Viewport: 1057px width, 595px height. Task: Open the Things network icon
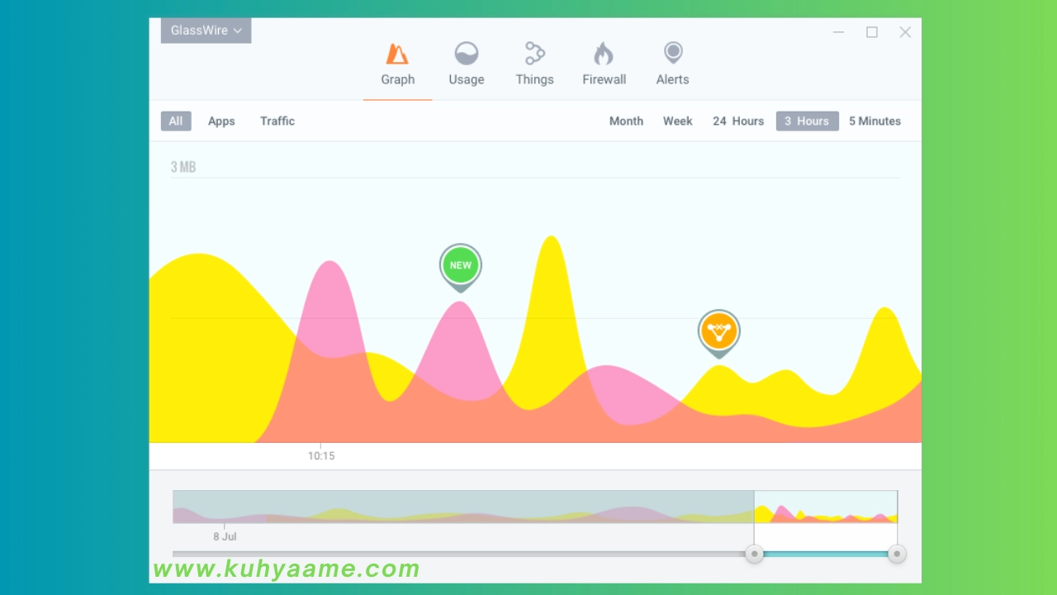point(534,55)
